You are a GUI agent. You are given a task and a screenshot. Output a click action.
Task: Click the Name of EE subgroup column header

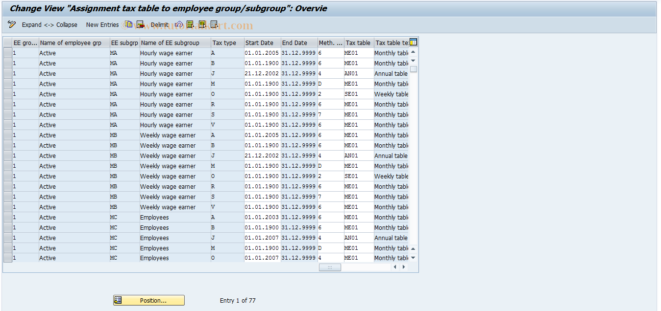(175, 43)
